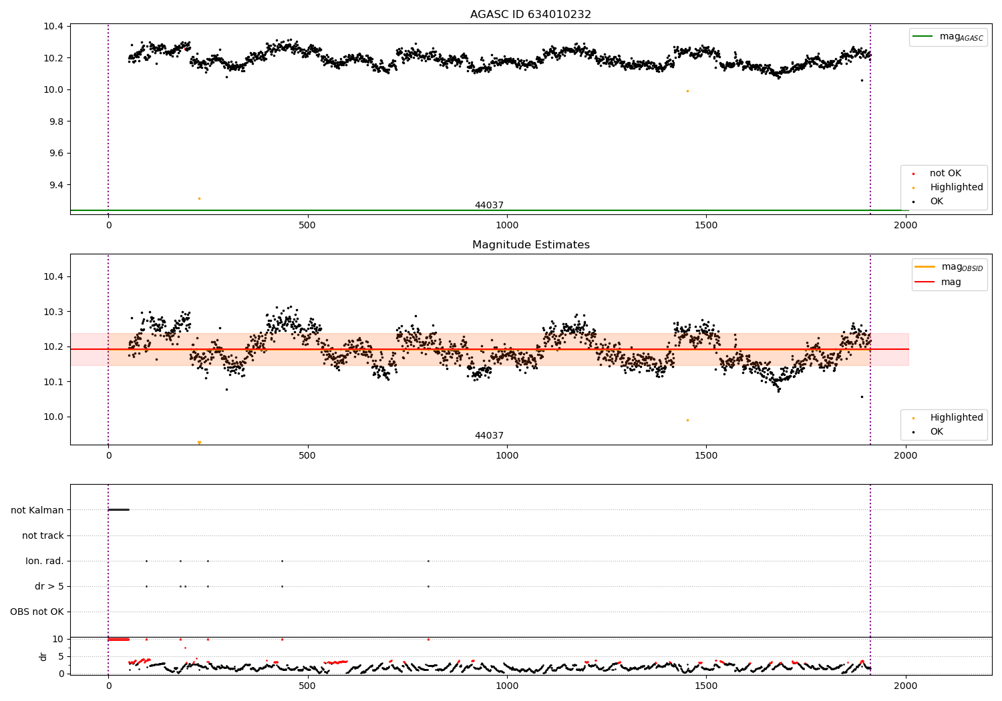Click the orange mag OBSID legend line sample
Image resolution: width=1002 pixels, height=701 pixels.
coord(925,267)
